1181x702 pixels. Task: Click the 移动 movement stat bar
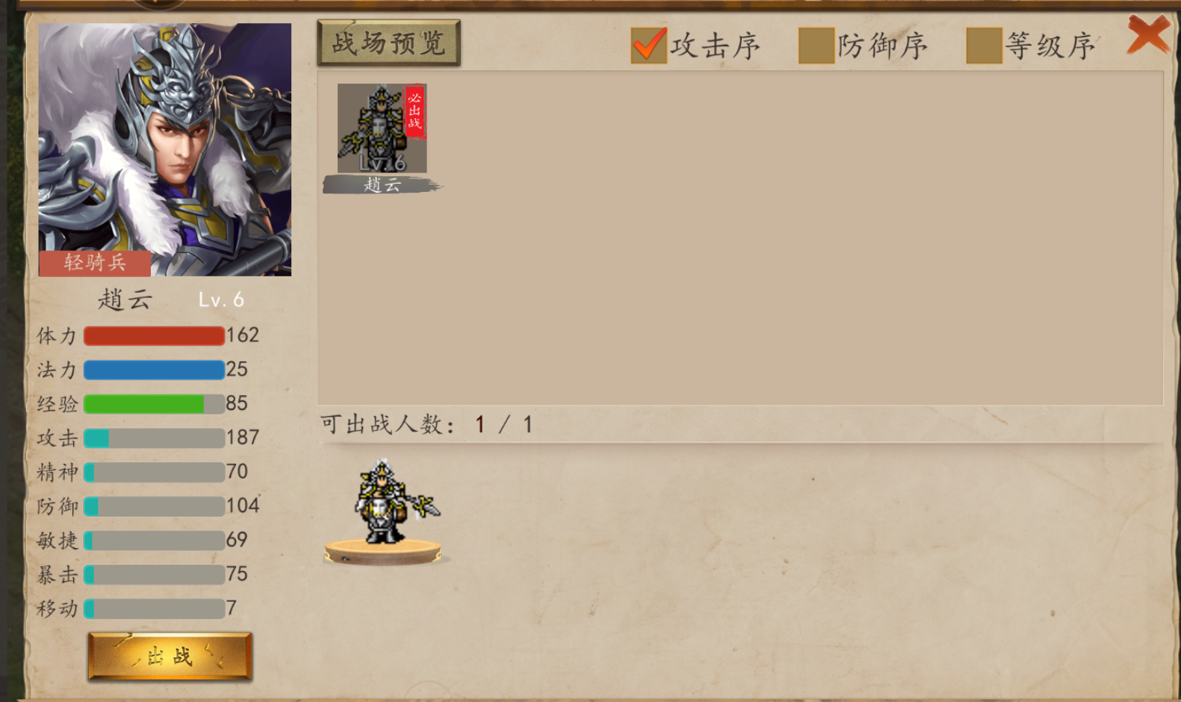154,609
